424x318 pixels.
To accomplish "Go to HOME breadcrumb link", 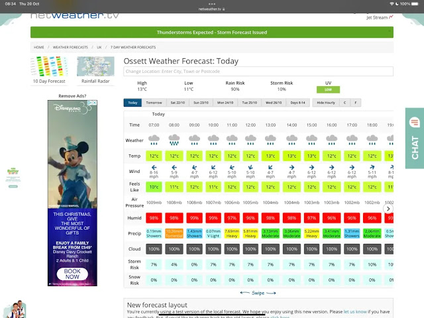I will point(39,47).
